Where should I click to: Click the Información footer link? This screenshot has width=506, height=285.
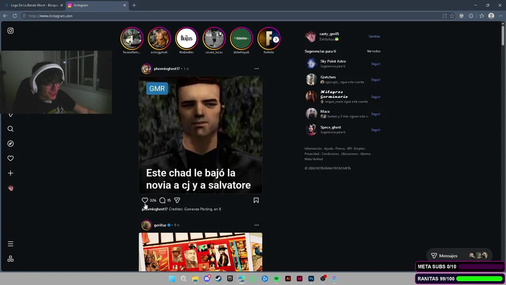pos(313,149)
